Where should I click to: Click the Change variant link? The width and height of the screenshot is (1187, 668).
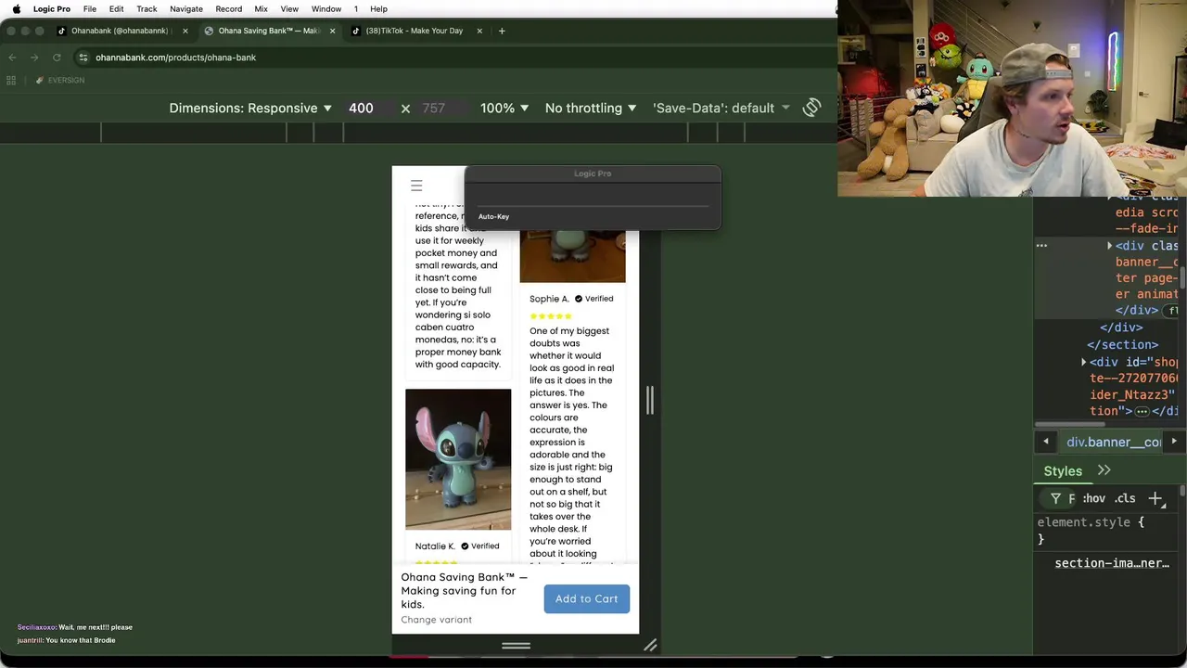[436, 620]
